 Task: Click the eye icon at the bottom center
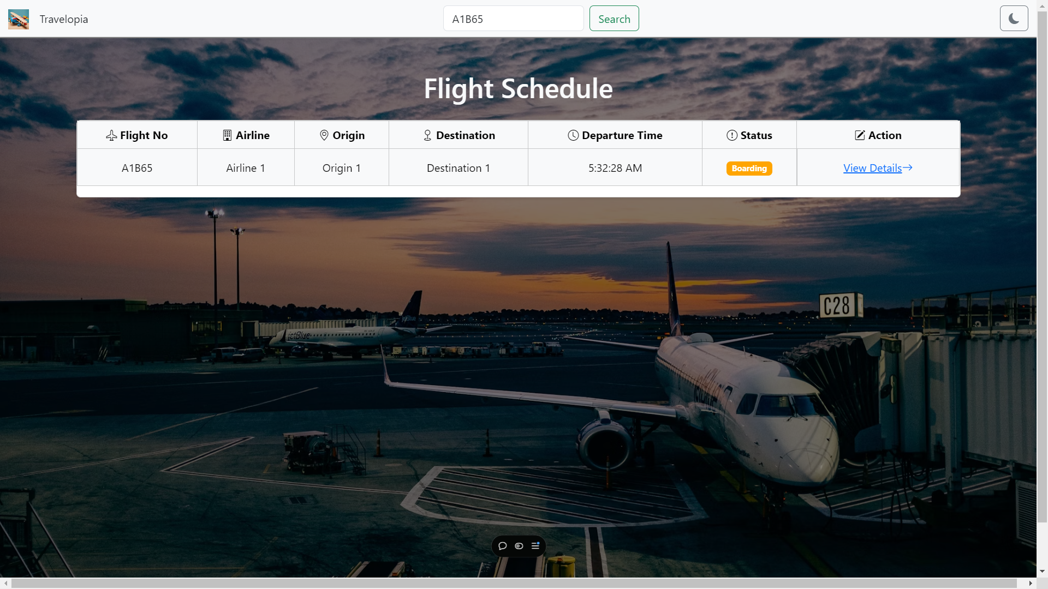click(x=519, y=546)
